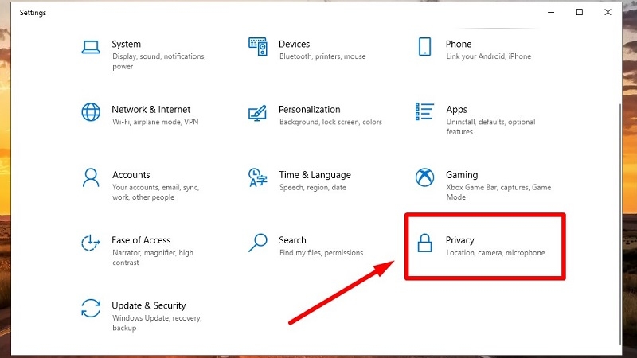Open the Personalization title
637x358 pixels.
point(310,110)
